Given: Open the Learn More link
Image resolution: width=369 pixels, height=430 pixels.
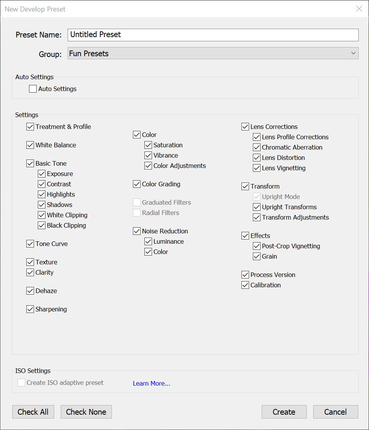Looking at the screenshot, I should point(151,383).
